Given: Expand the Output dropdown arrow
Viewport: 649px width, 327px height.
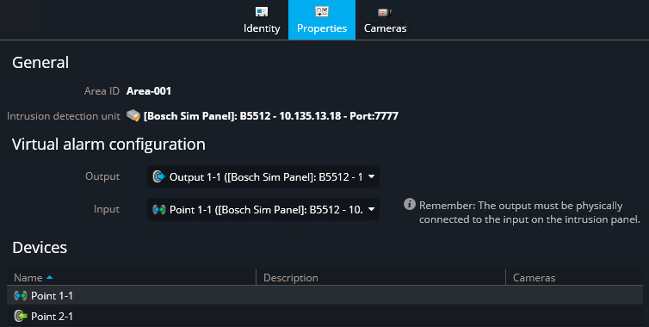Looking at the screenshot, I should click(x=371, y=176).
